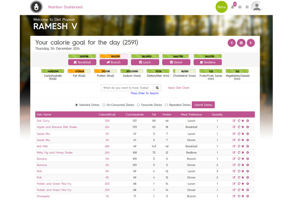Click the flame logo icon
293x208 pixels.
tap(36, 7)
